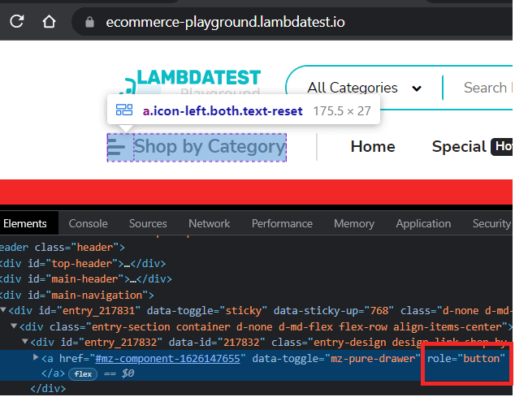Open the Application tab
515x397 pixels.
coord(423,223)
